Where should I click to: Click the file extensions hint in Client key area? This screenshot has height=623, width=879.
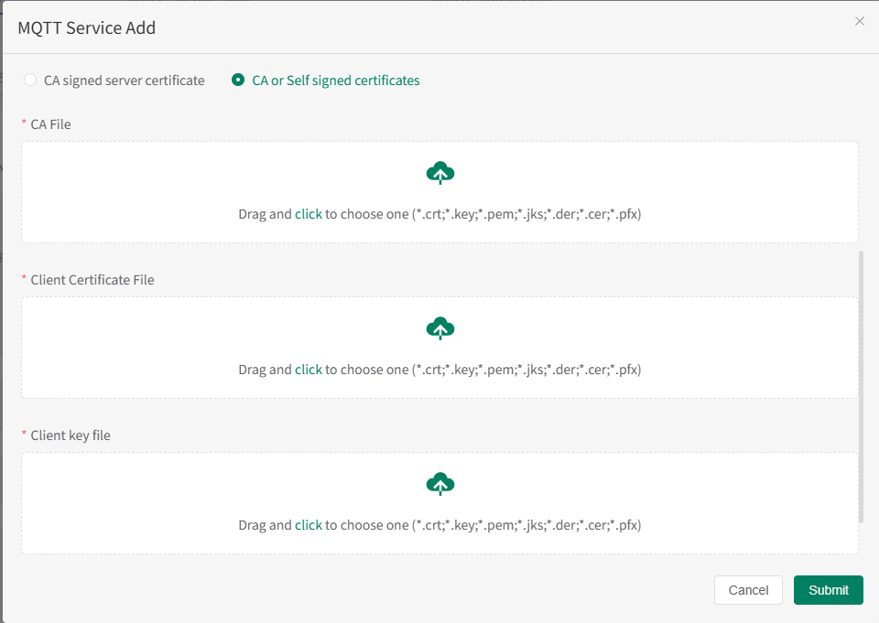(x=526, y=525)
